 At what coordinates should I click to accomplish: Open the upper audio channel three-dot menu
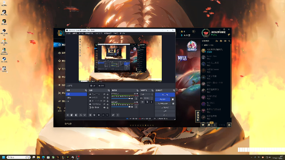[136, 98]
